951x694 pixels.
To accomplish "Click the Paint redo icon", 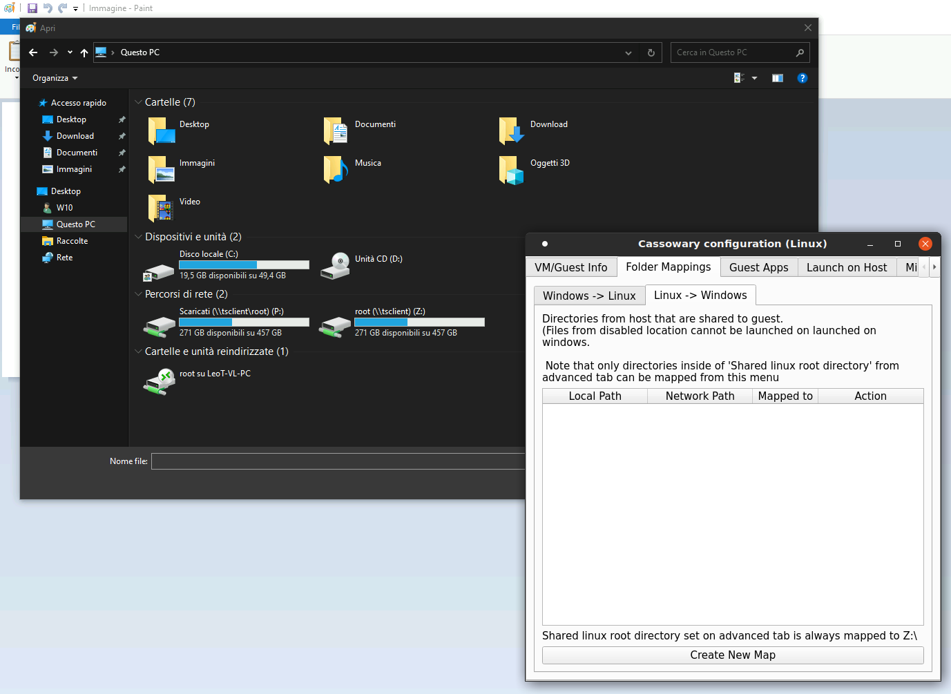I will click(x=62, y=8).
